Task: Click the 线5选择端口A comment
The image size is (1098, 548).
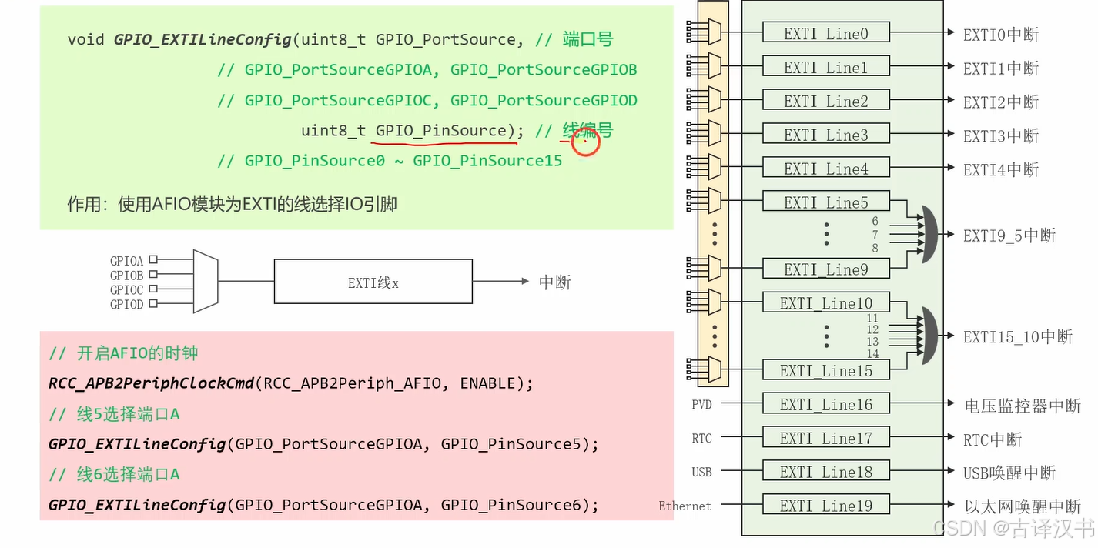Action: click(x=114, y=414)
